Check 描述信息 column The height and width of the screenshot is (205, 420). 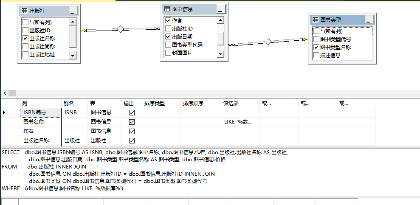(x=316, y=56)
